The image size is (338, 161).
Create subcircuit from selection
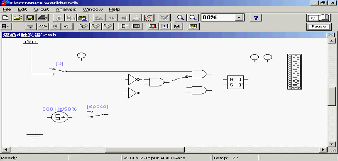(136, 17)
